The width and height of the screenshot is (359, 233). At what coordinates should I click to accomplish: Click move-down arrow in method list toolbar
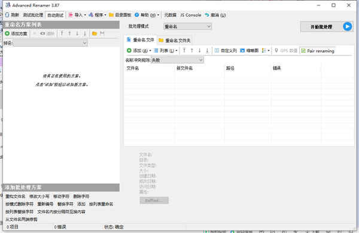[x=77, y=34]
